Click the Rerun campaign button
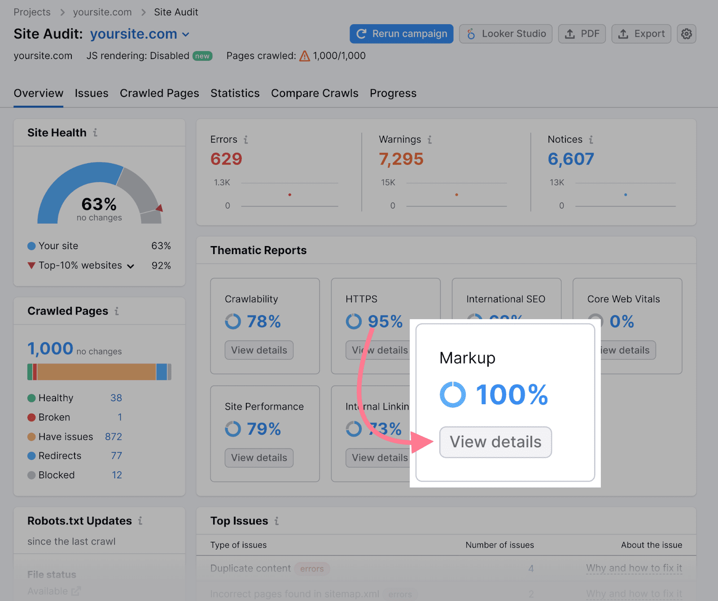This screenshot has width=718, height=601. (x=402, y=34)
